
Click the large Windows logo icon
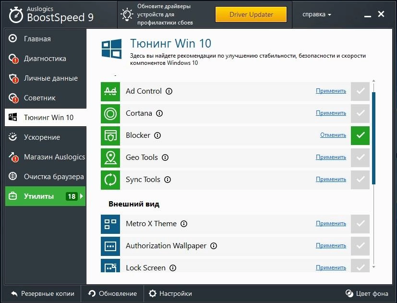coord(111,48)
